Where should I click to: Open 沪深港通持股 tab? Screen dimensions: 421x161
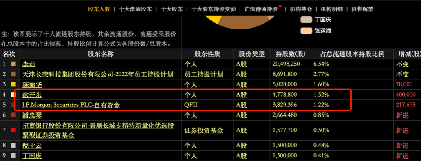pyautogui.click(x=261, y=9)
